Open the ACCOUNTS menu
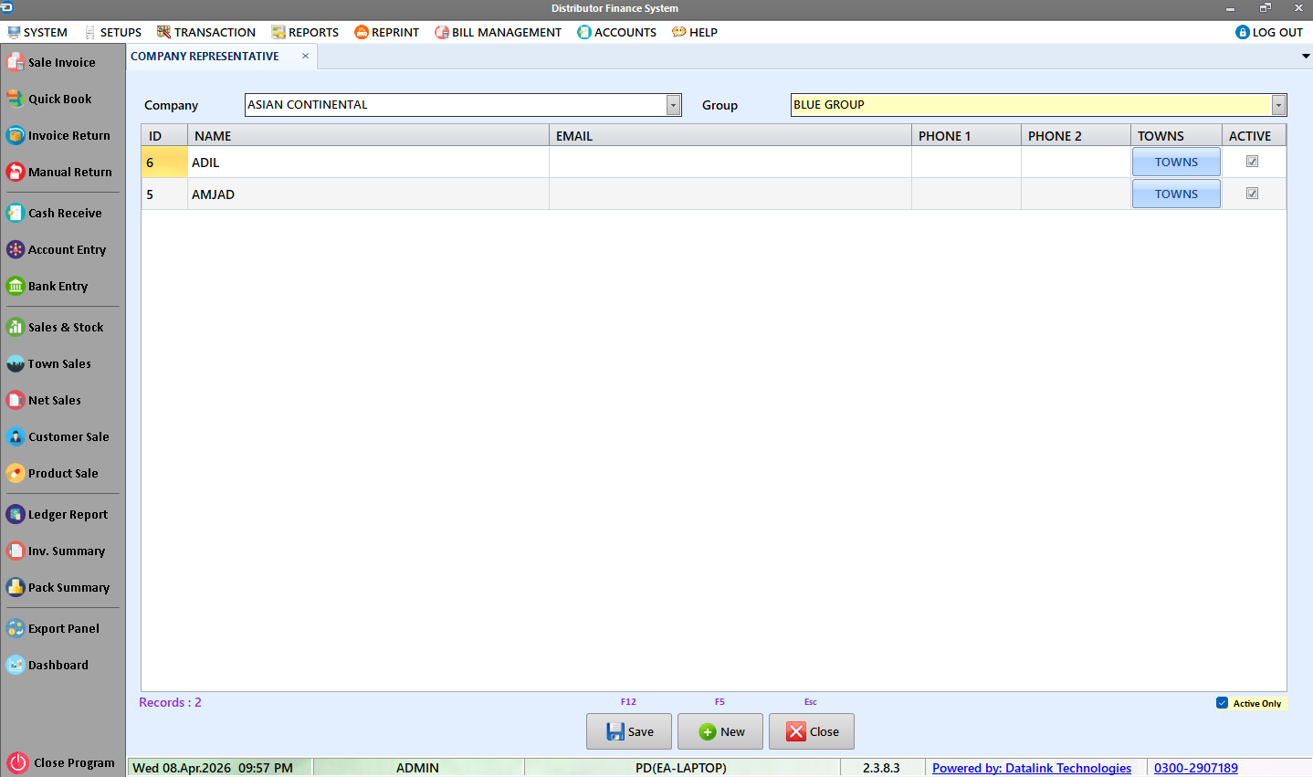 pos(617,32)
